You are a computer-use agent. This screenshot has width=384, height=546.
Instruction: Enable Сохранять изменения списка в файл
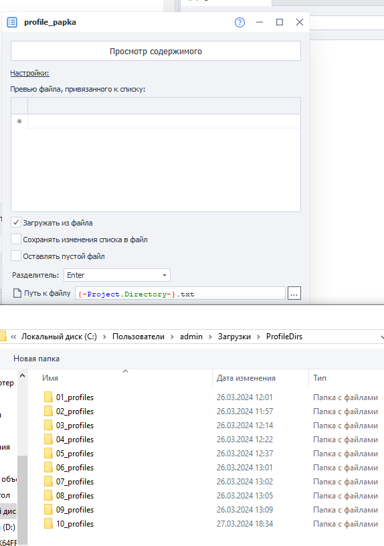click(16, 240)
